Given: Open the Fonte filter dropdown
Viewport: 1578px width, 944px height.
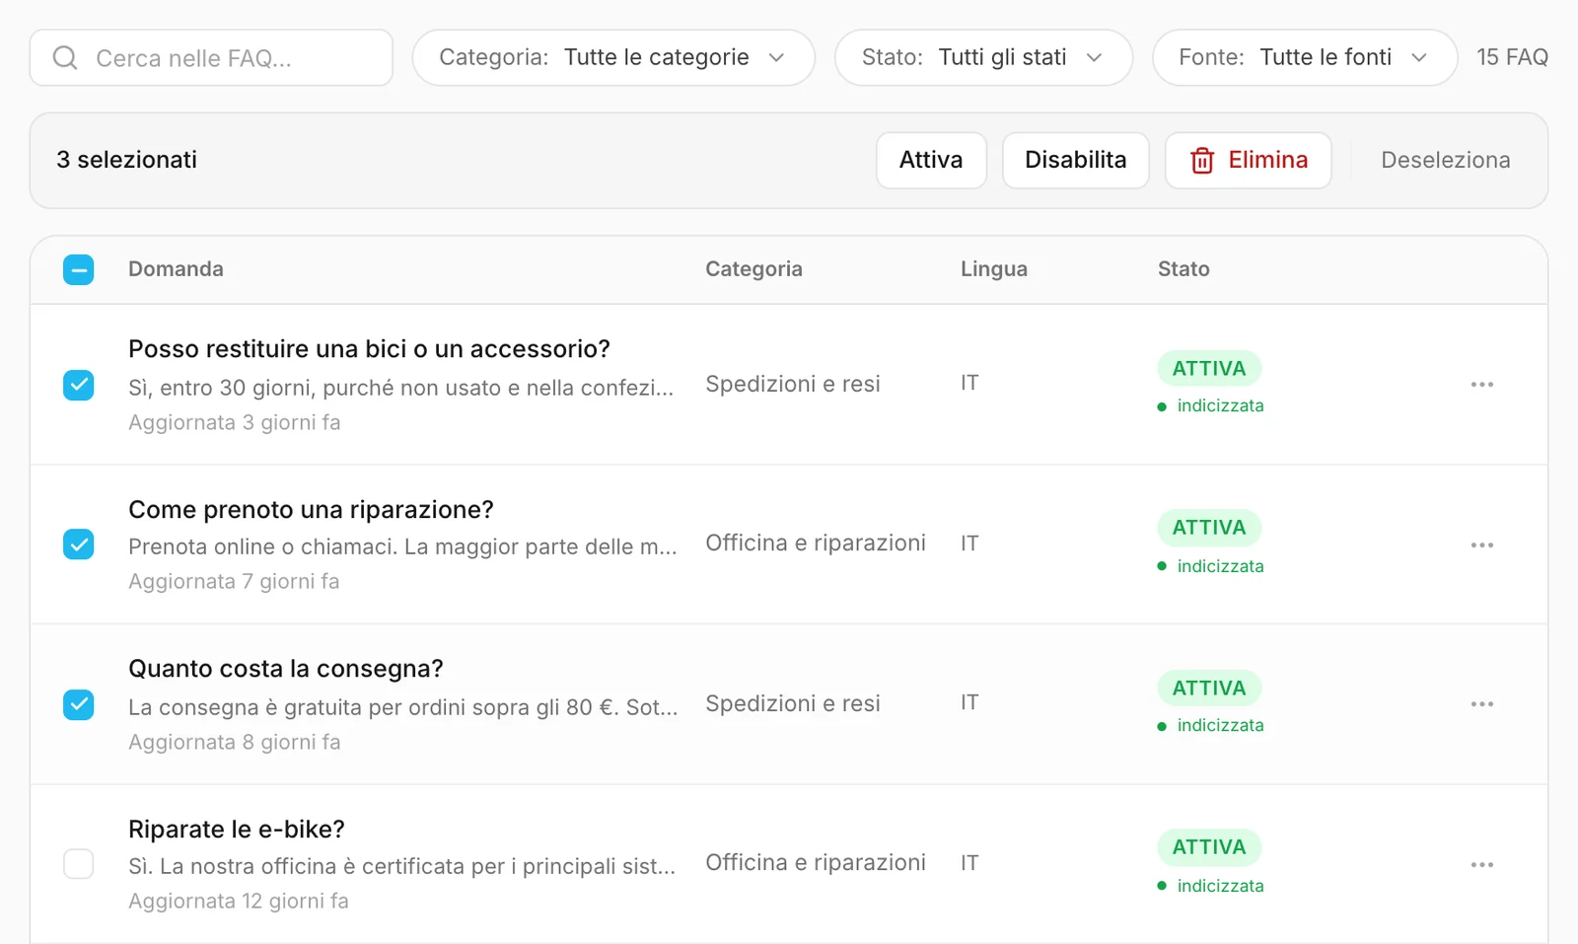Looking at the screenshot, I should (1305, 57).
